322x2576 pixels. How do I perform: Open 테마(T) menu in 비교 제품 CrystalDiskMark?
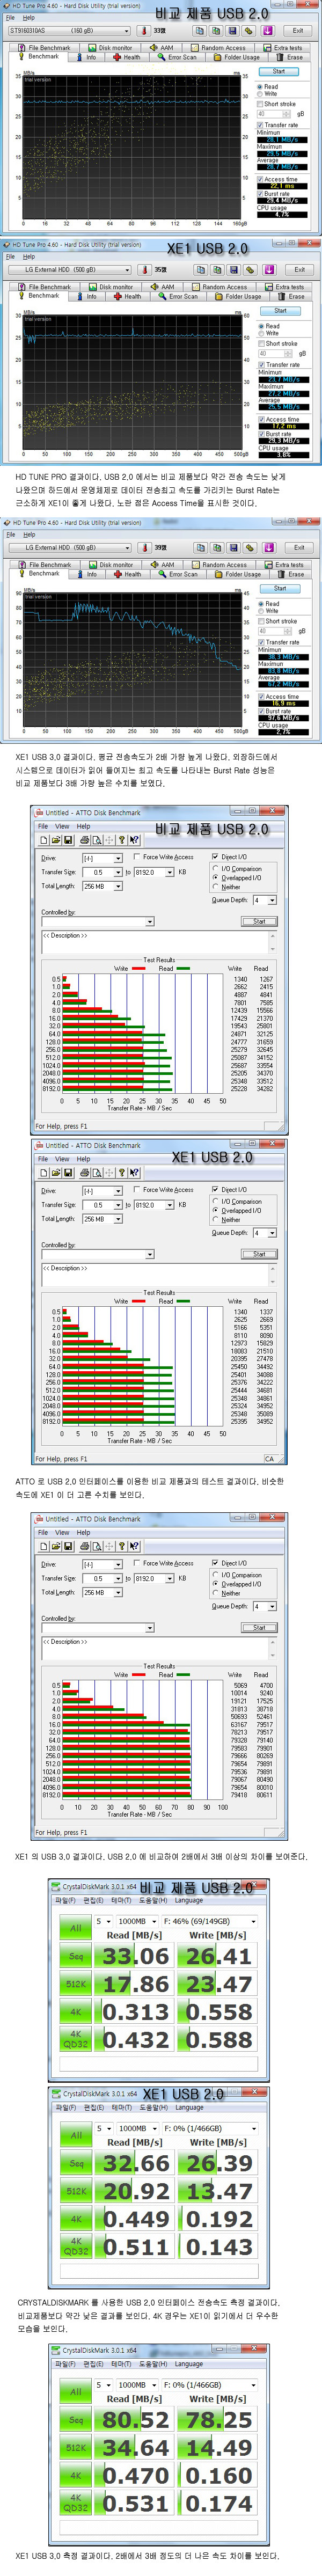pos(121,1900)
